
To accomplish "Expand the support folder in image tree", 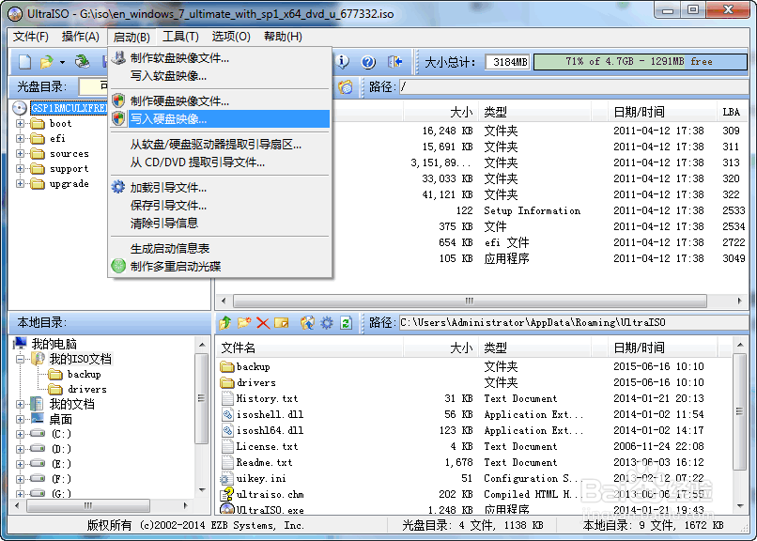I will [20, 168].
